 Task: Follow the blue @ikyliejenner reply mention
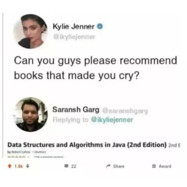pos(112,120)
